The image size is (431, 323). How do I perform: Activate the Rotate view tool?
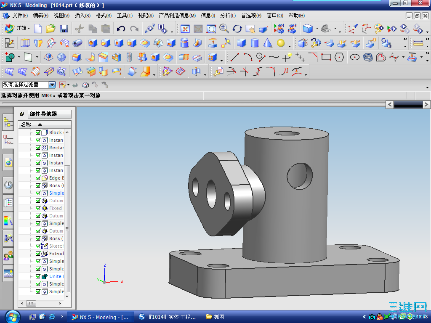tap(237, 29)
